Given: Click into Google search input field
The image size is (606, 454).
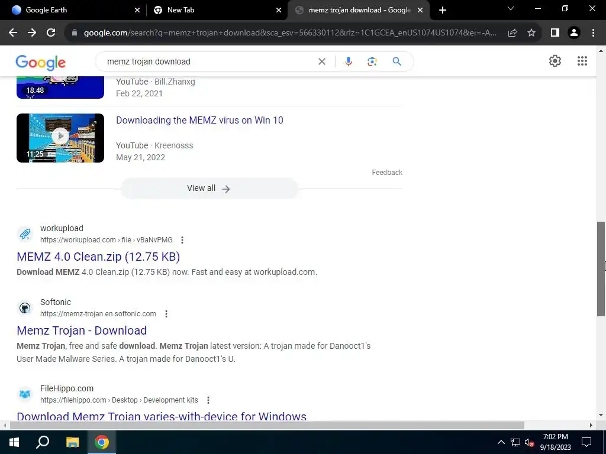Looking at the screenshot, I should tap(209, 61).
